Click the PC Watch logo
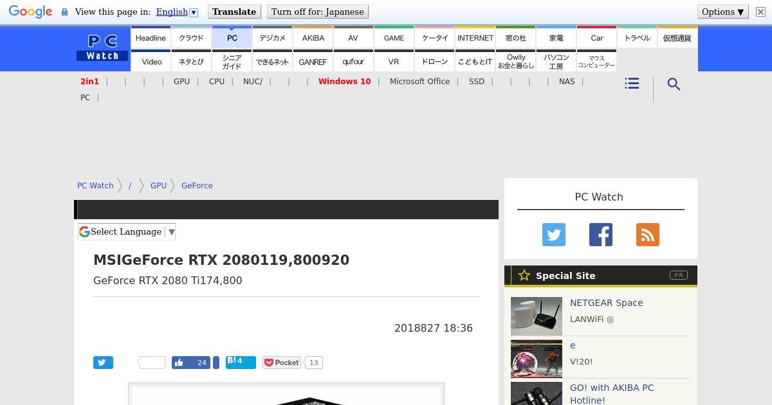 point(102,48)
